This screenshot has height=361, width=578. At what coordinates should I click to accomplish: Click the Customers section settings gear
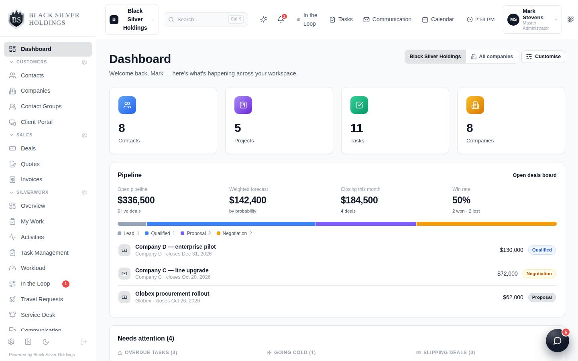(84, 62)
